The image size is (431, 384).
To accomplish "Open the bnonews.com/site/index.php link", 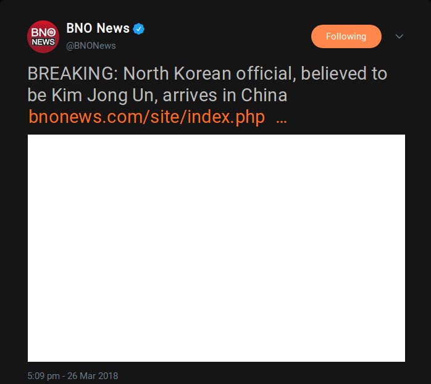I will tap(147, 117).
